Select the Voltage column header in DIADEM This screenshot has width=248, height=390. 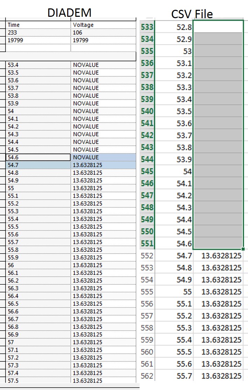point(104,25)
